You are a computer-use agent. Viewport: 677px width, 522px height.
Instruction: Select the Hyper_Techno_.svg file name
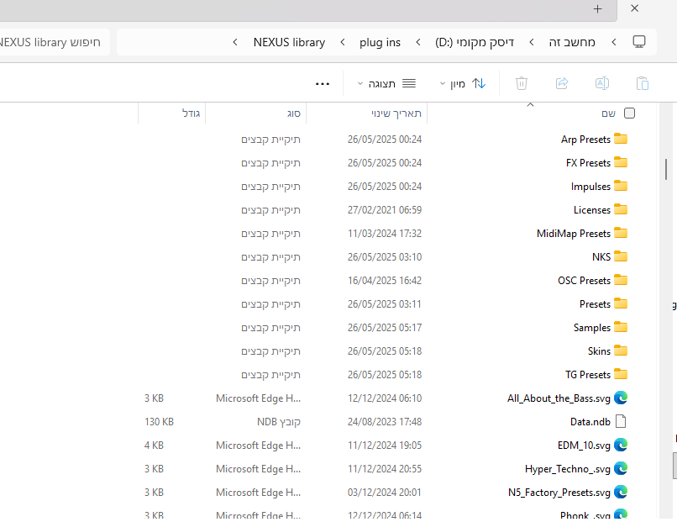568,469
